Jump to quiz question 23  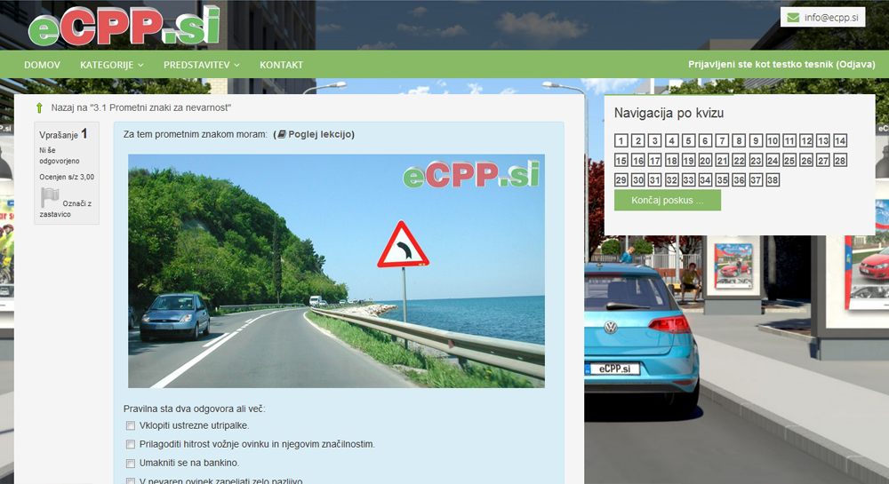[756, 160]
